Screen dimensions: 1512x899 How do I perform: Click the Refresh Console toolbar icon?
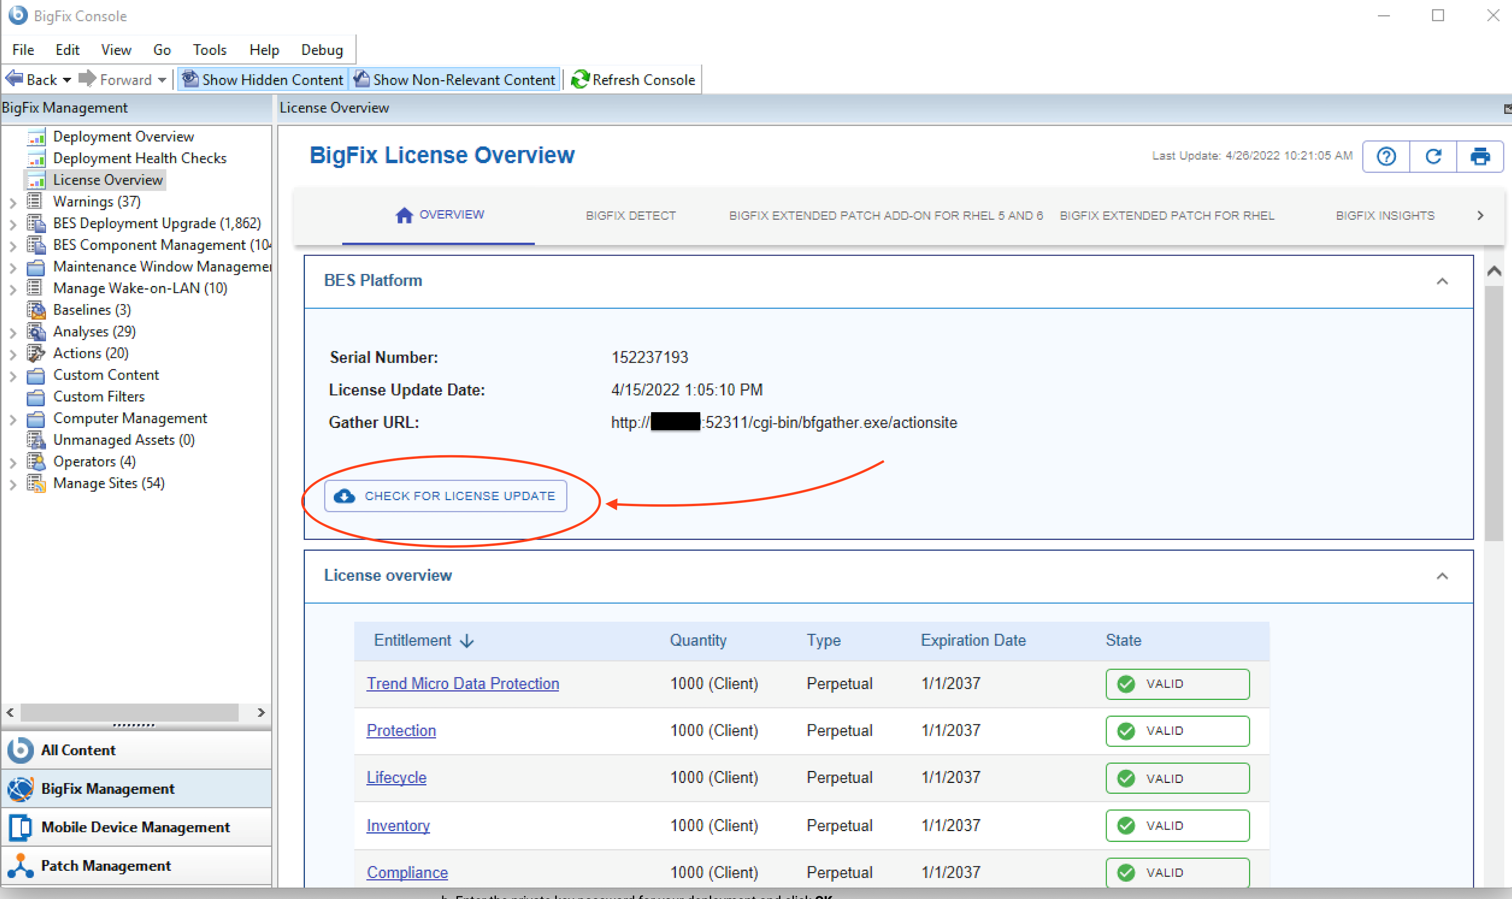pos(580,79)
